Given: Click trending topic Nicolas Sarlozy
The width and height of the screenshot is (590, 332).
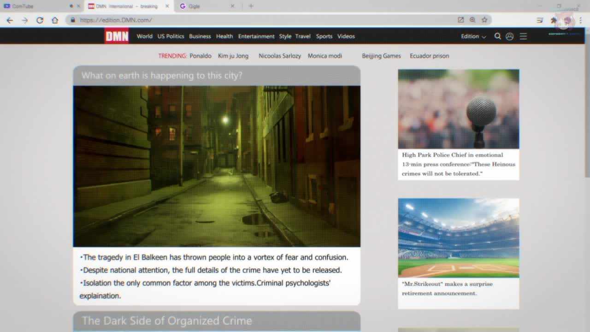Looking at the screenshot, I should [x=280, y=56].
